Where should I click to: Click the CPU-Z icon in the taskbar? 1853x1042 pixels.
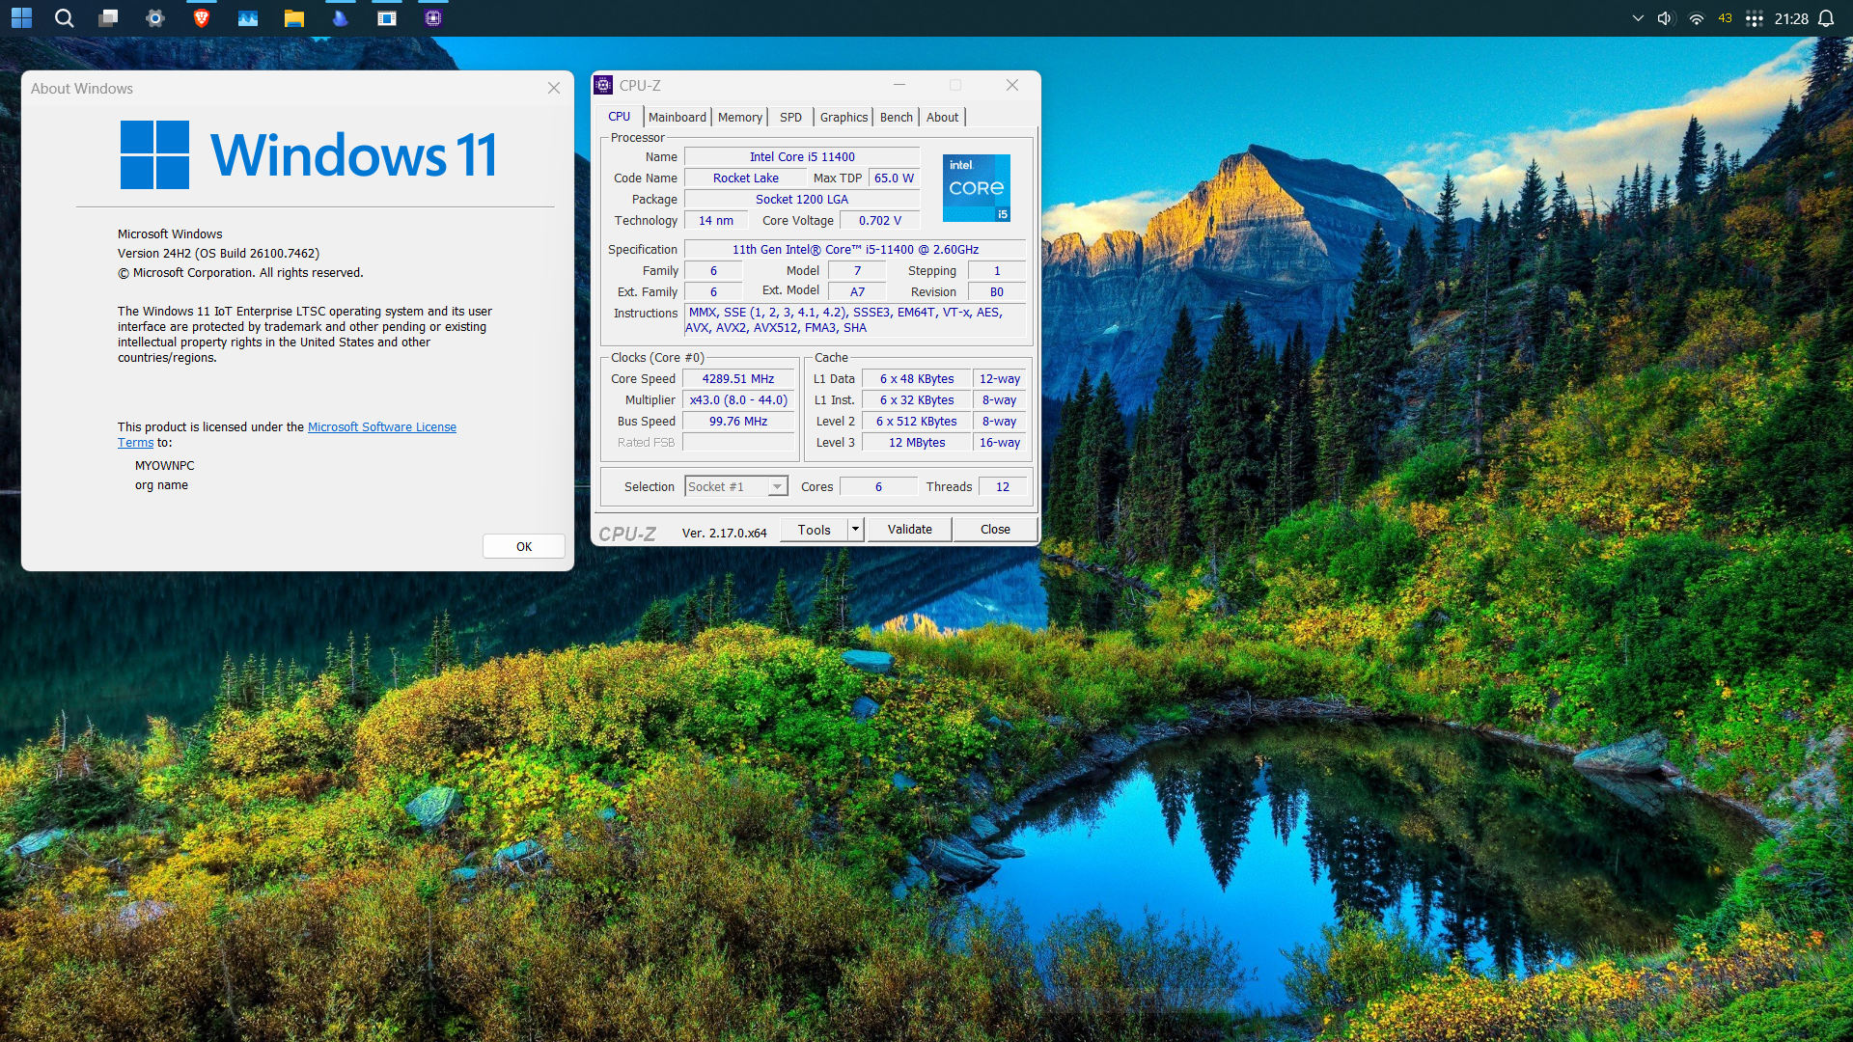click(x=433, y=18)
